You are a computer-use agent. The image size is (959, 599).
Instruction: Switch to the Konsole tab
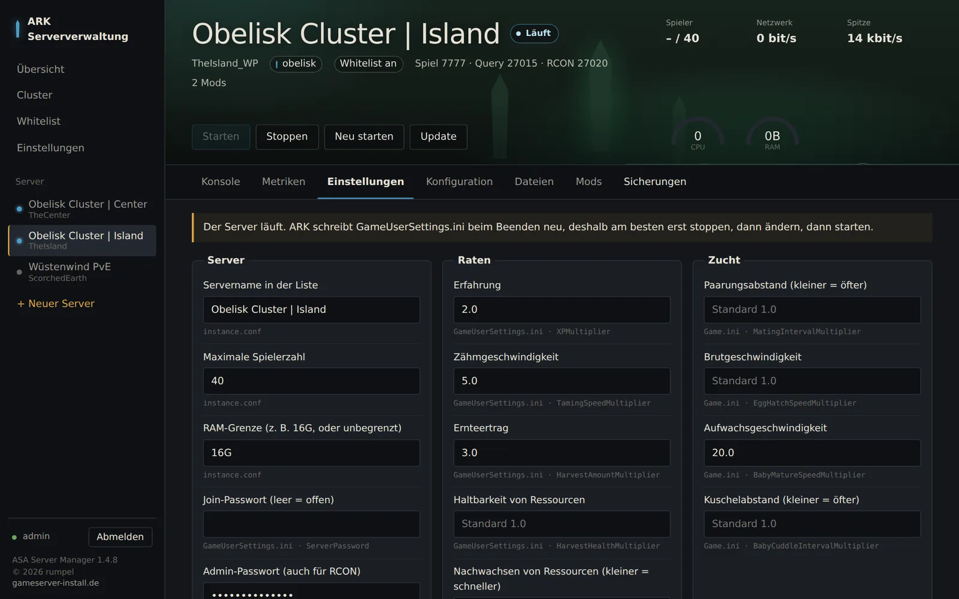(x=221, y=181)
